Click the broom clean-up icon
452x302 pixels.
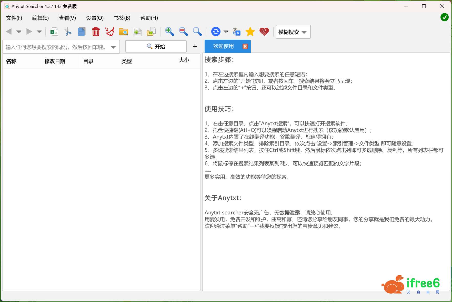(110, 32)
